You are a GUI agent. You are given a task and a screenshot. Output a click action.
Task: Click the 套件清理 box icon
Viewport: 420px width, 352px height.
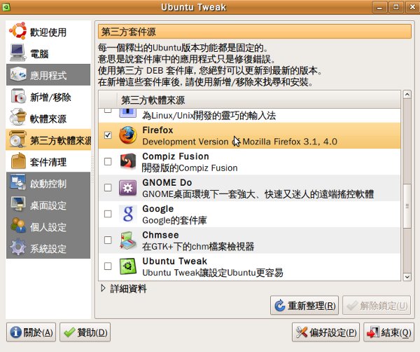tap(18, 161)
